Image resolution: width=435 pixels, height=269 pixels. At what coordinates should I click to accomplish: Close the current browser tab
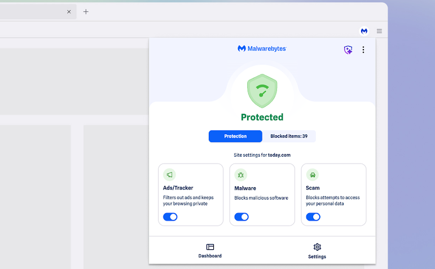click(x=69, y=12)
